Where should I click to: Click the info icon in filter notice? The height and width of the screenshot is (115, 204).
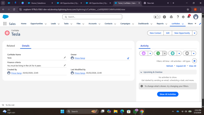click(x=142, y=86)
